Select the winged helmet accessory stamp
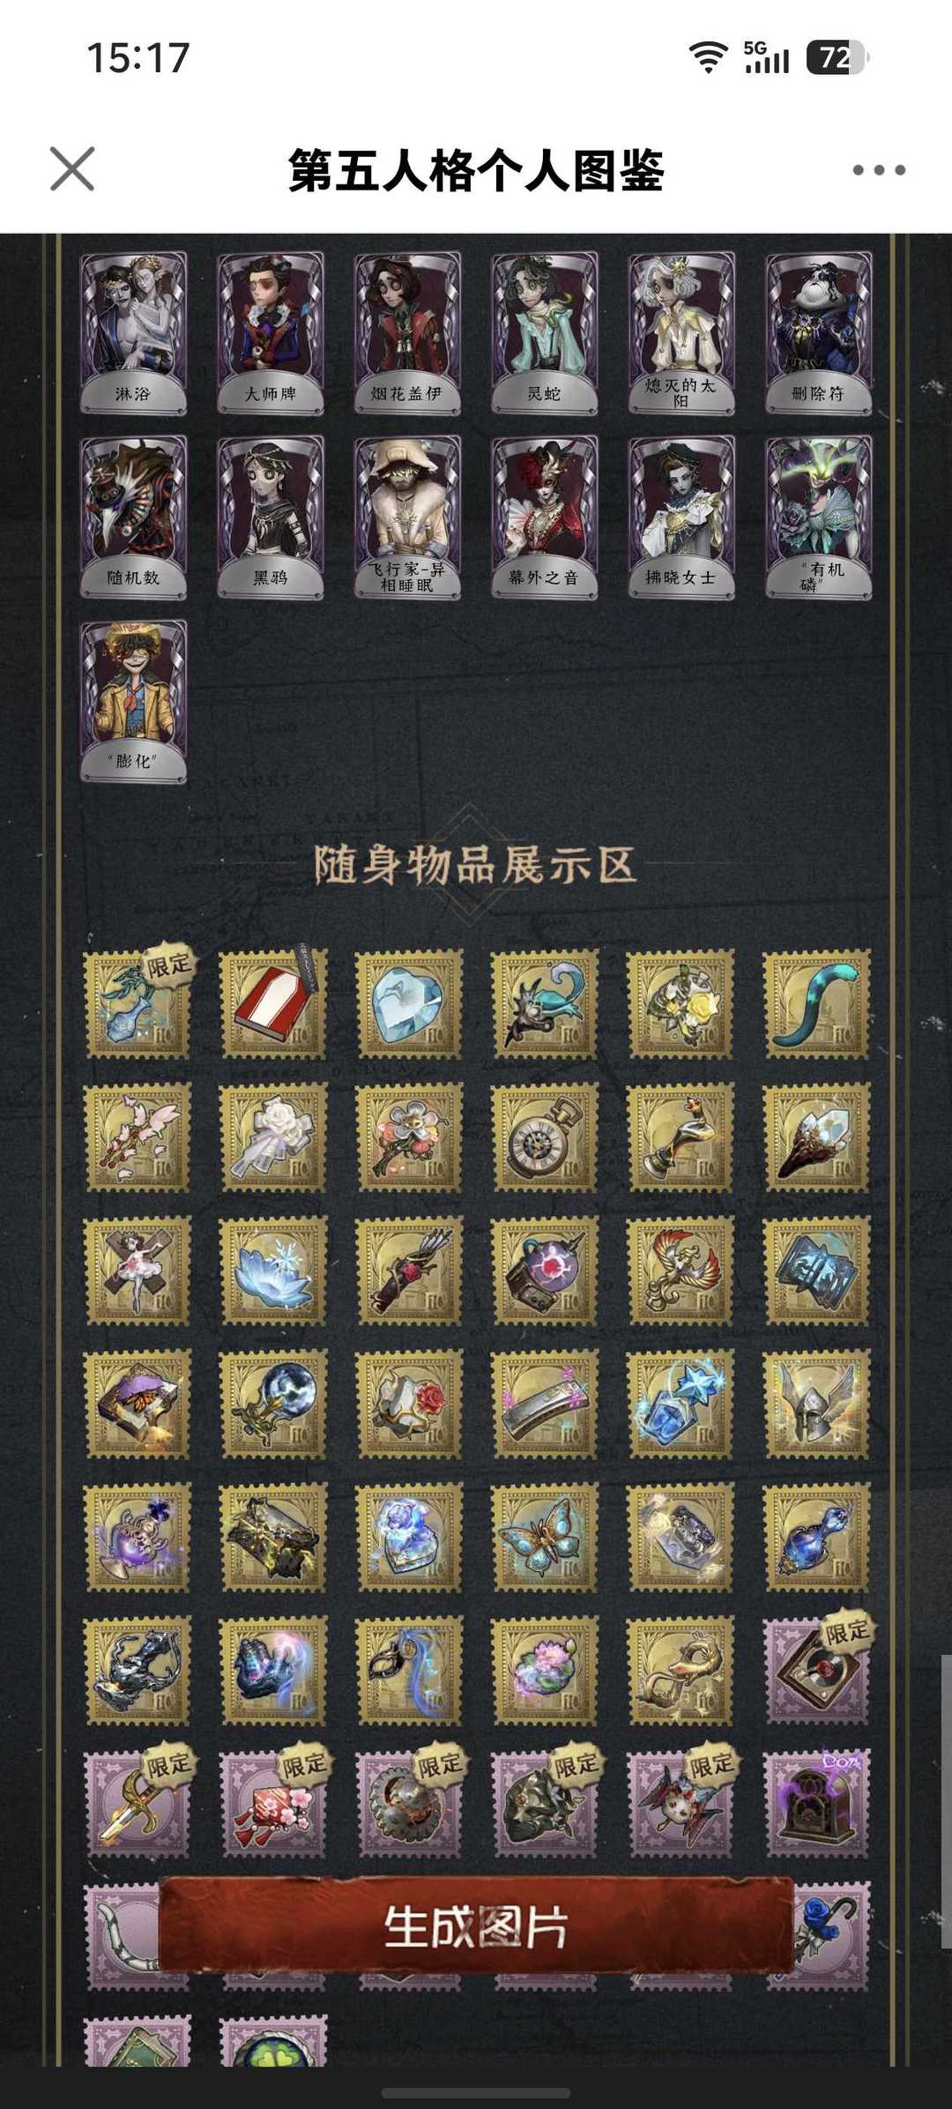 coord(817,1404)
